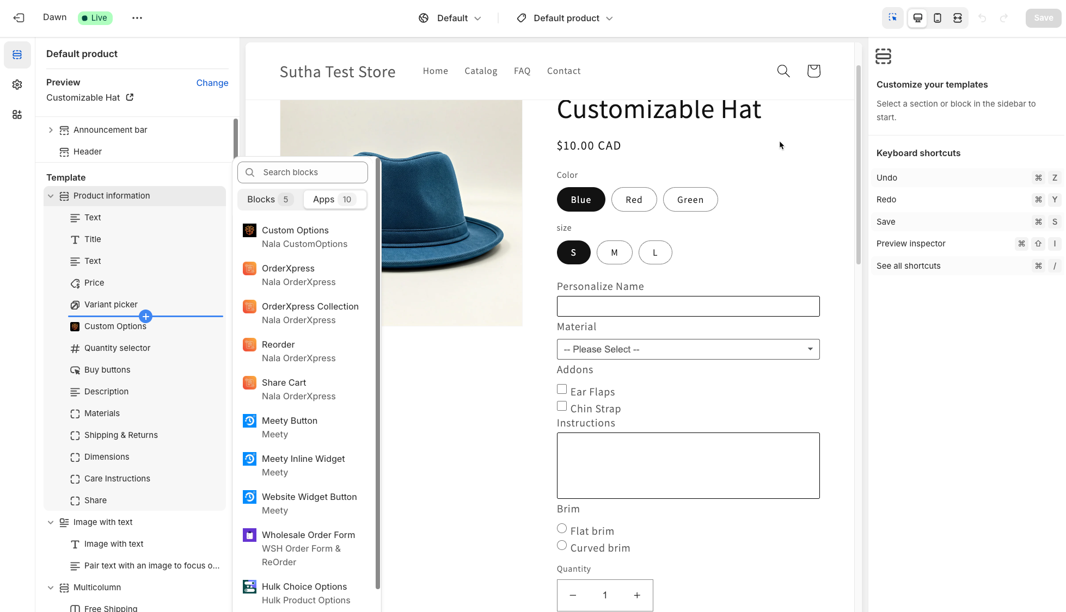
Task: Switch to mobile preview icon
Action: click(938, 18)
